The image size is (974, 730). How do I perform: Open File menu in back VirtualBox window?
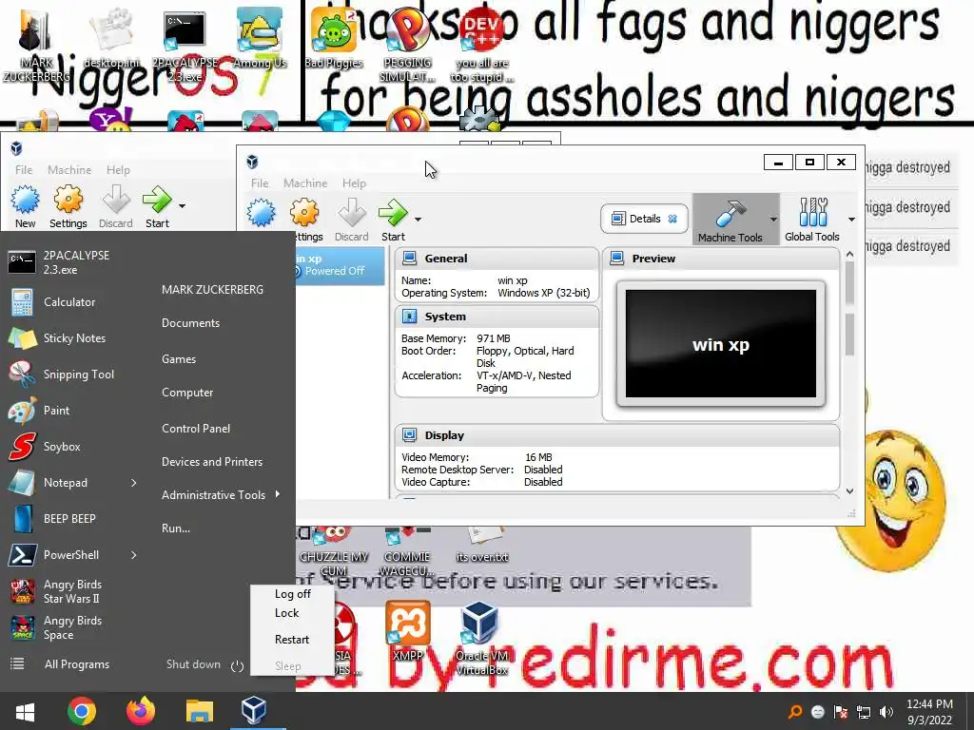point(24,170)
